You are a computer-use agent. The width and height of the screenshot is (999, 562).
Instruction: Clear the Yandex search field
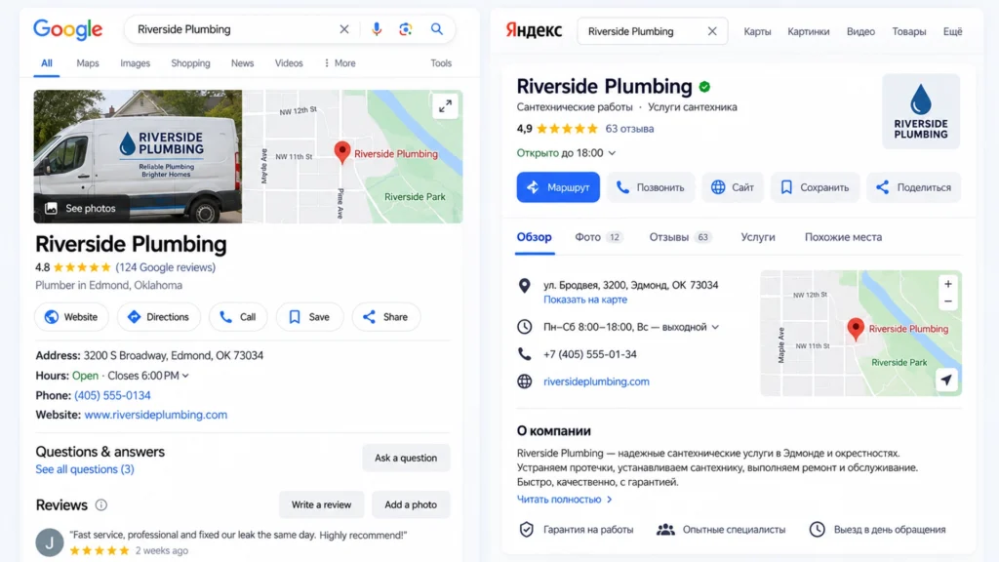[x=712, y=31]
